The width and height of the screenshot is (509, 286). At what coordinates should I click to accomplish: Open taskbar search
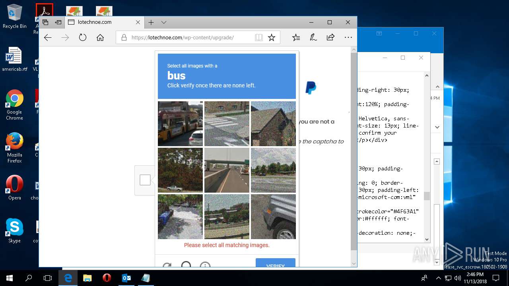29,278
